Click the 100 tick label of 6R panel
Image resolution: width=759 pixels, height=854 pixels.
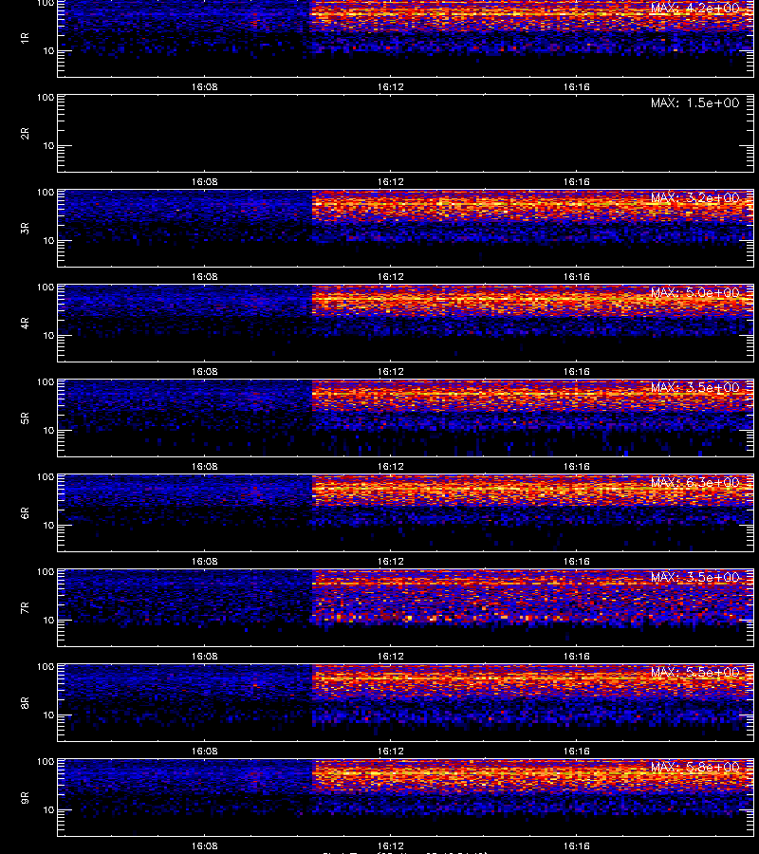pyautogui.click(x=46, y=477)
